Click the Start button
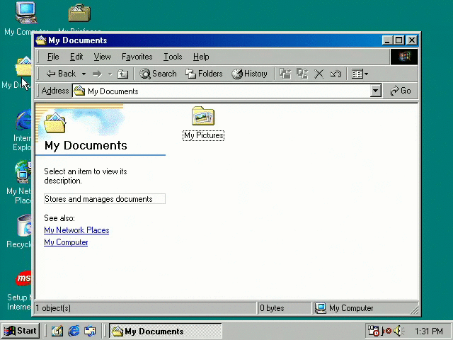Viewport: 453px width, 340px height. coord(21,331)
